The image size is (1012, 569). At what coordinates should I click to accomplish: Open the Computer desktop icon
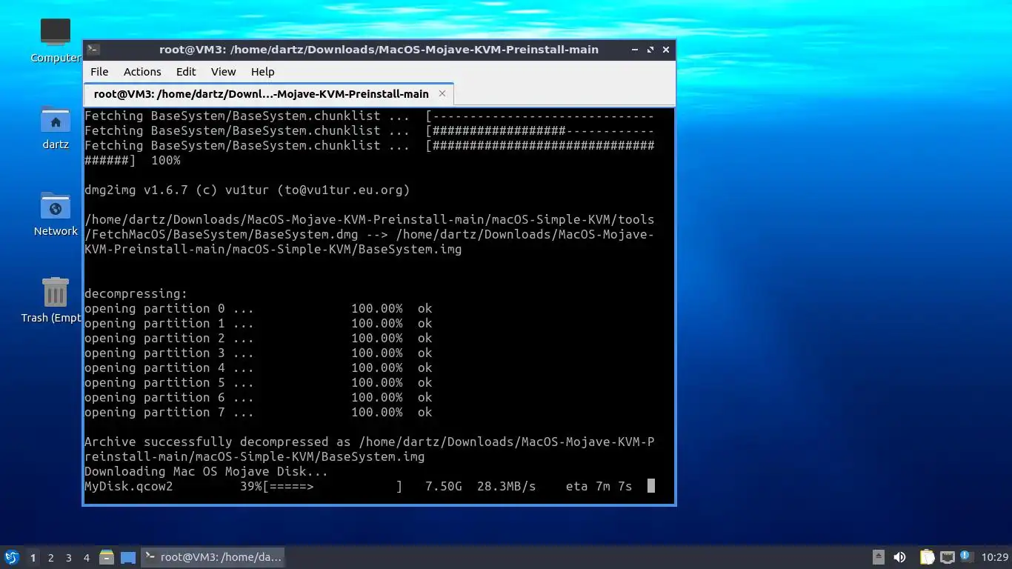click(56, 41)
